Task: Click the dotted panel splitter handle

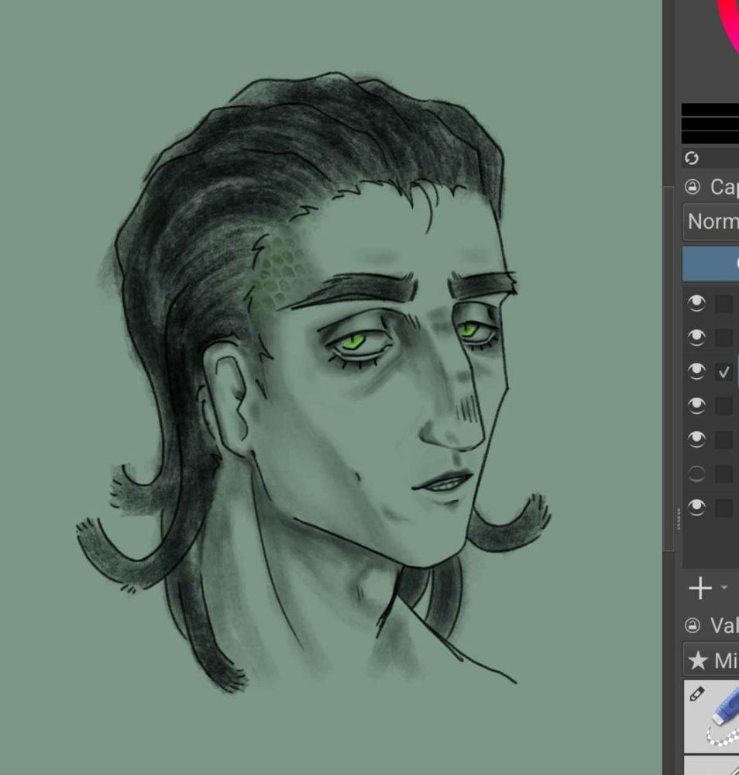Action: (679, 518)
